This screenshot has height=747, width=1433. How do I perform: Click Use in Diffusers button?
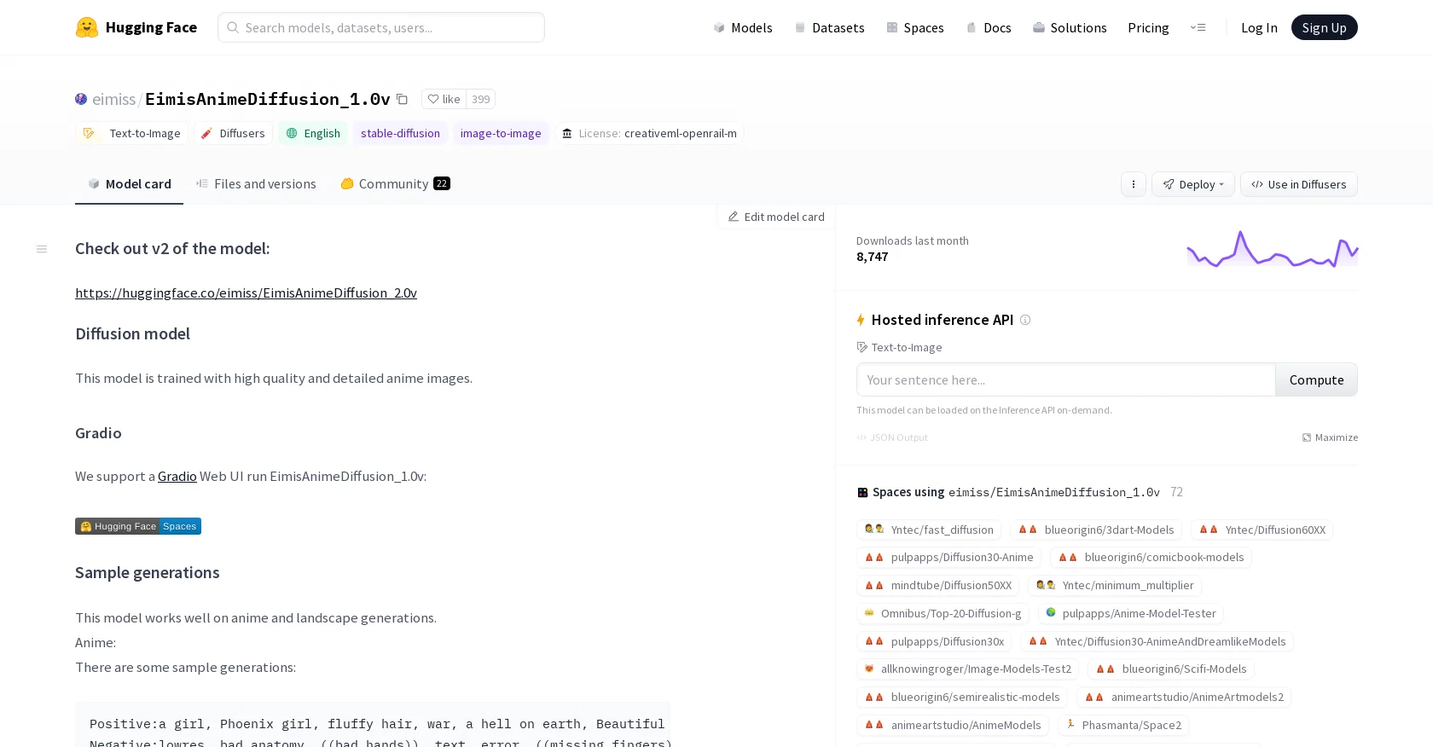coord(1298,184)
